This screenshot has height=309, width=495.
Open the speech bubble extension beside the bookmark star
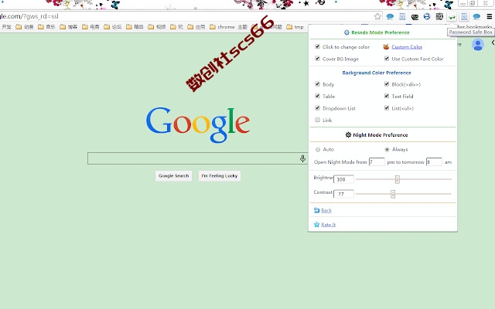(390, 16)
